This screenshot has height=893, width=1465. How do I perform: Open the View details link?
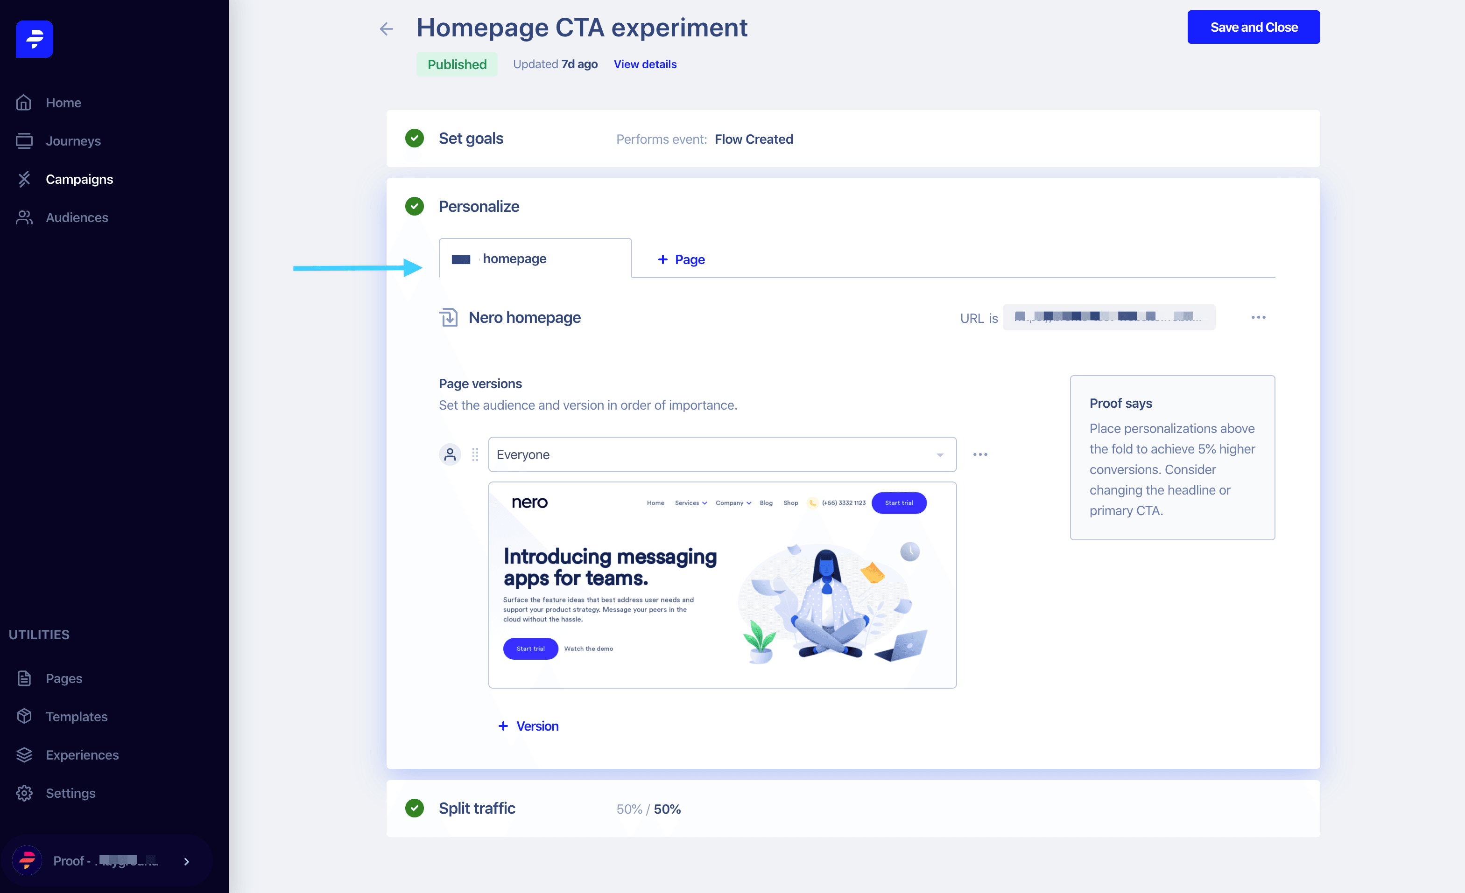[x=645, y=64]
